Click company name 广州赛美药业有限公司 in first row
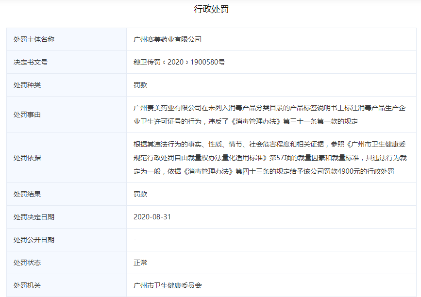Screen dimensions: 421x297 (x=168, y=39)
